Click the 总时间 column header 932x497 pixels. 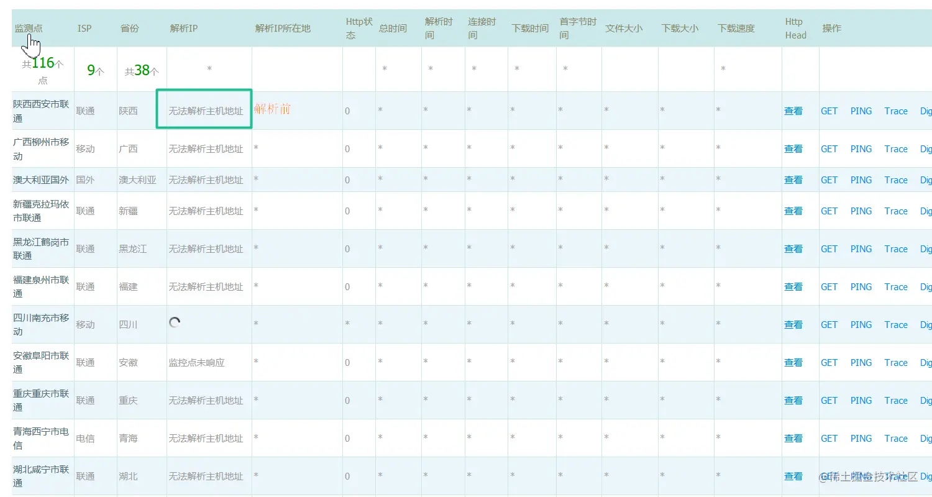(393, 29)
